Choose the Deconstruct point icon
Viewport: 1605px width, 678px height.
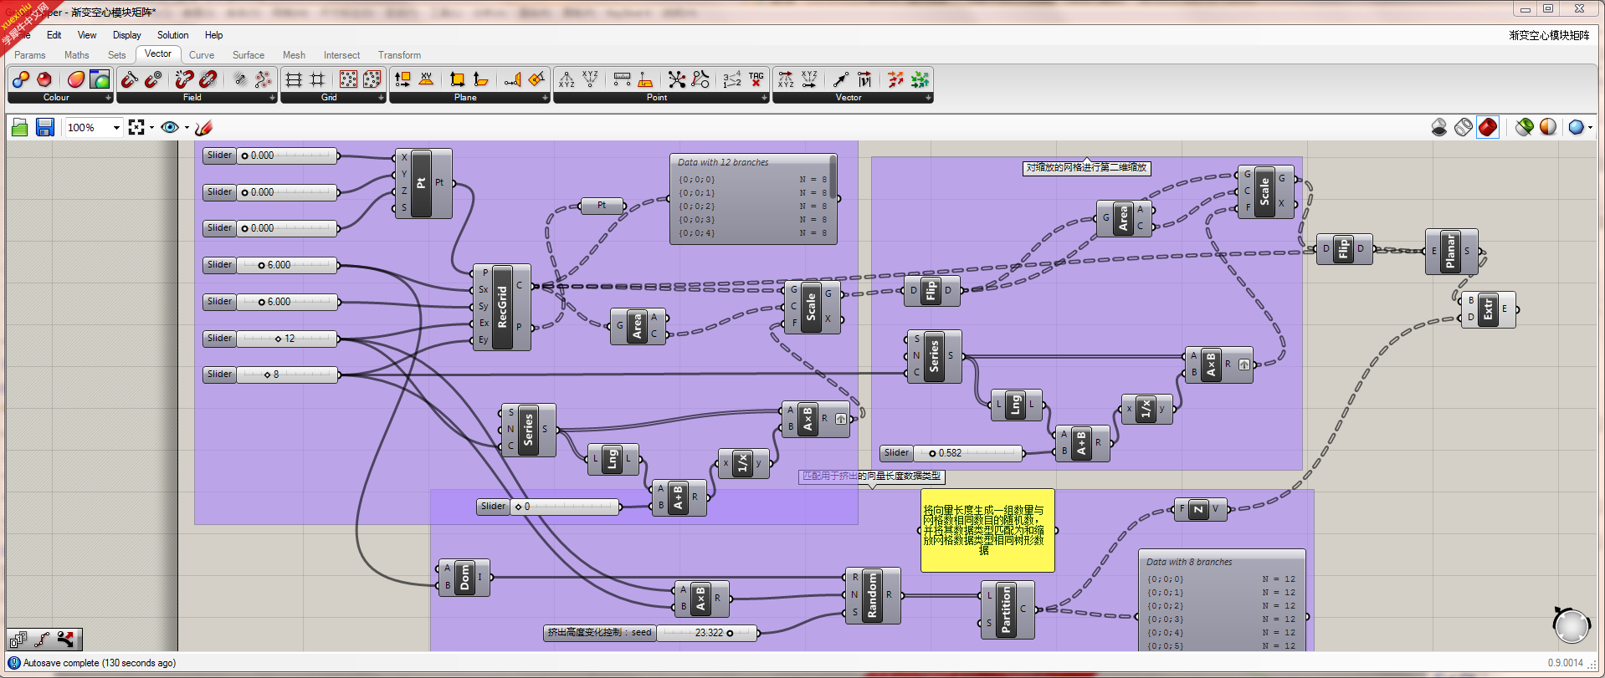tap(590, 79)
